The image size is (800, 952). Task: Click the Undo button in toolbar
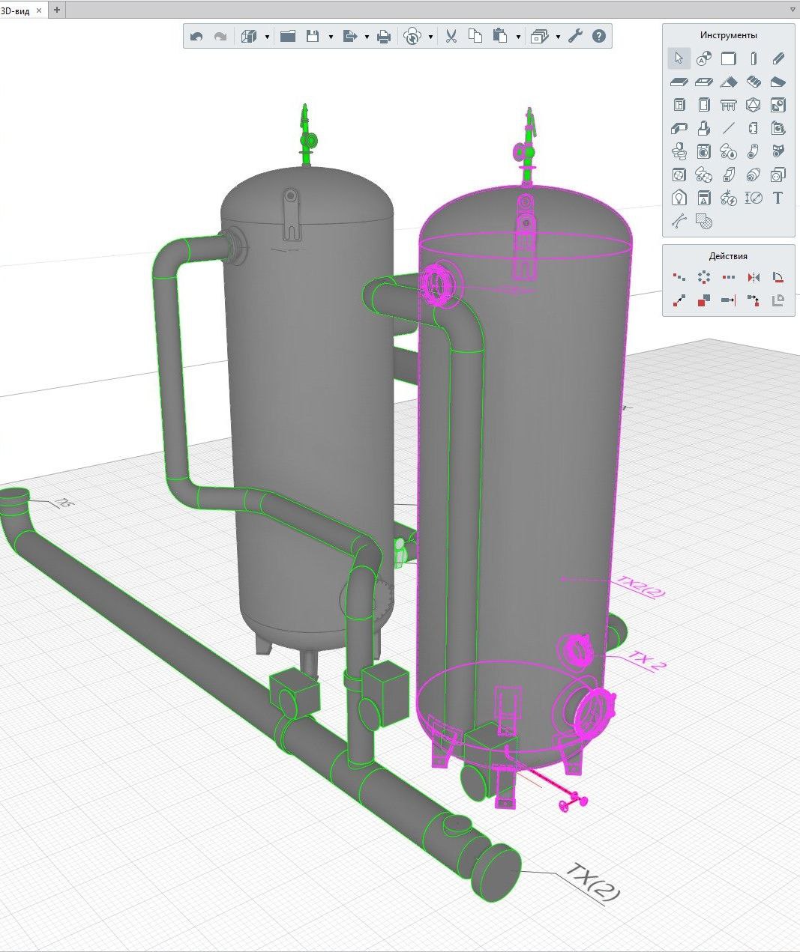click(x=196, y=36)
